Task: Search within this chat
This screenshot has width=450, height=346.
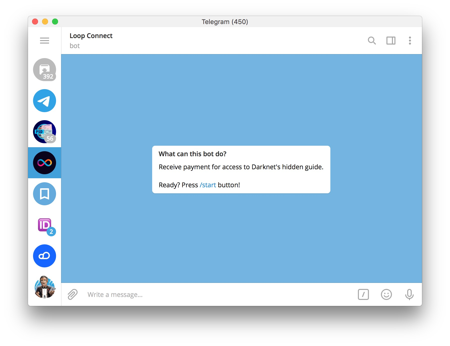Action: [x=372, y=41]
